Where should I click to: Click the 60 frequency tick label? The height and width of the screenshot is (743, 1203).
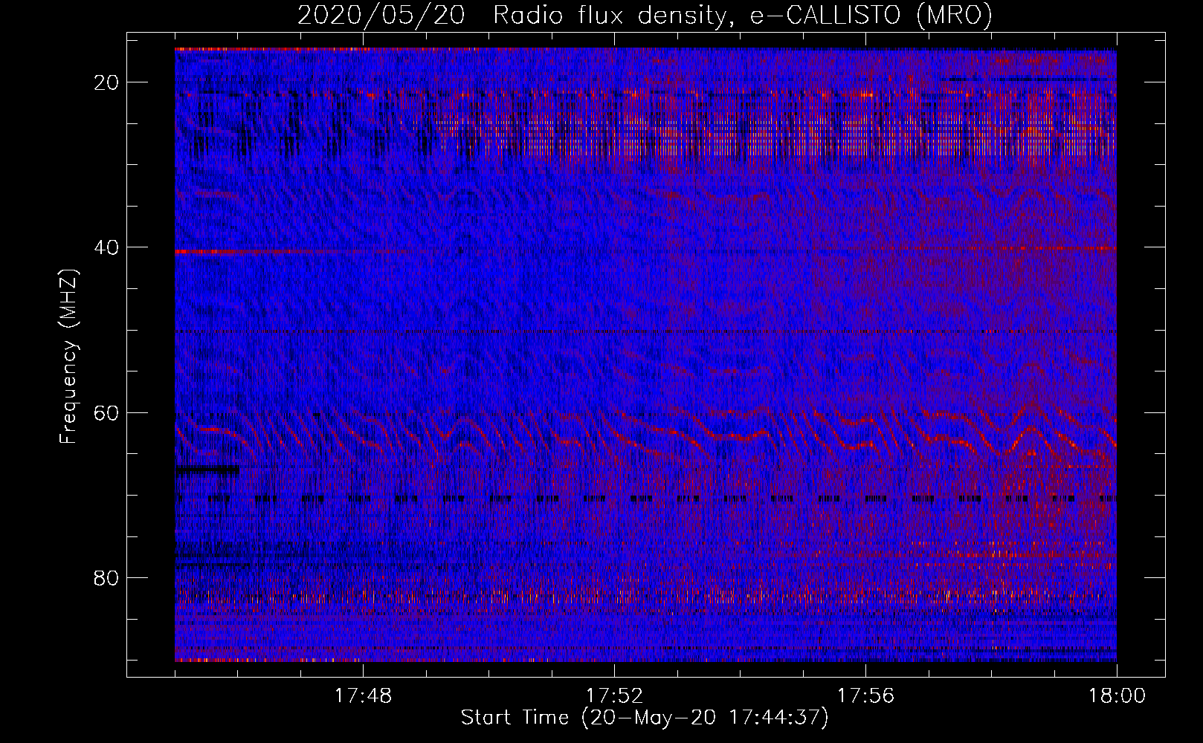[x=107, y=412]
